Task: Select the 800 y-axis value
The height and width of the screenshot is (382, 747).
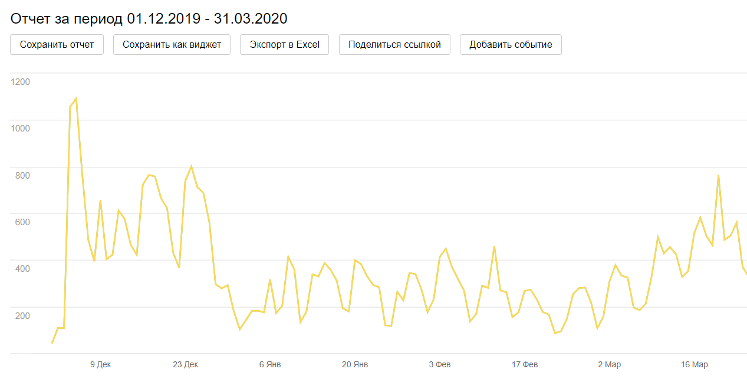Action: pos(22,175)
